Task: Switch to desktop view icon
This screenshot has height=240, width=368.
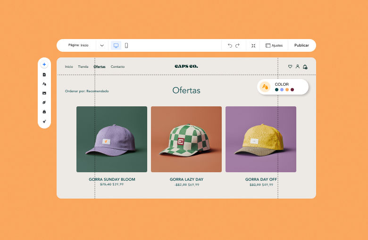Action: point(116,46)
